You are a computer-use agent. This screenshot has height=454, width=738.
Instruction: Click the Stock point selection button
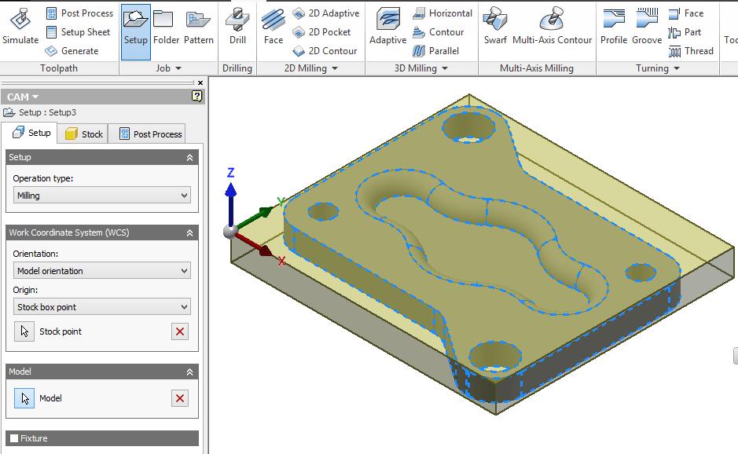tap(24, 331)
